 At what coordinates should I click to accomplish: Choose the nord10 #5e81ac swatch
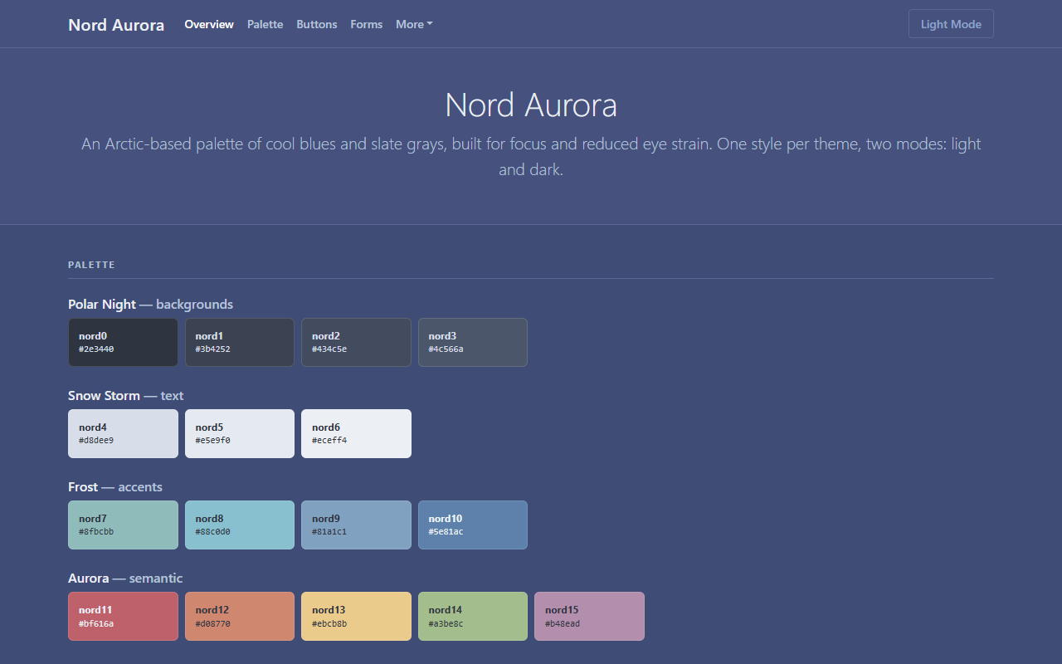click(473, 525)
